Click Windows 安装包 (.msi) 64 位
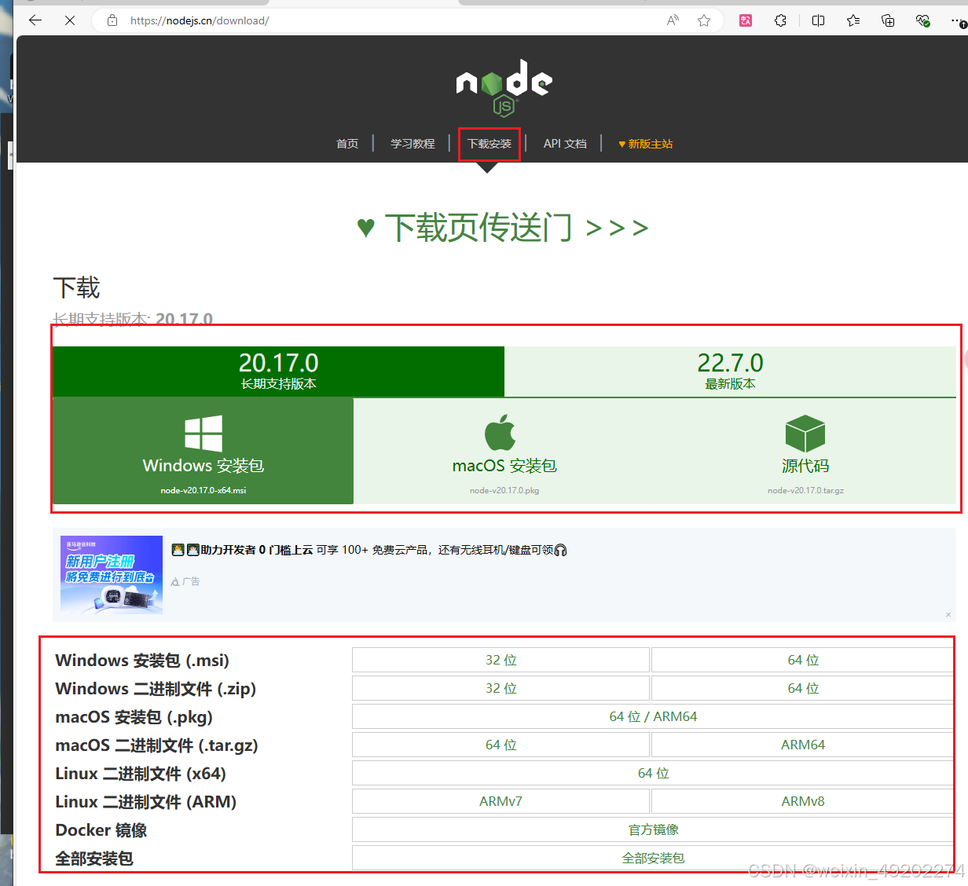968x886 pixels. point(803,660)
